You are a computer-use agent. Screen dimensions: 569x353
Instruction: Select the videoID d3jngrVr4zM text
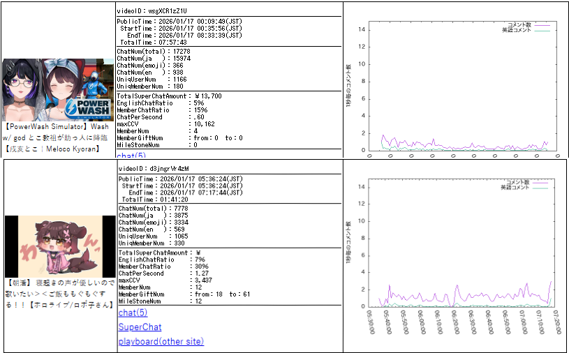pos(154,169)
